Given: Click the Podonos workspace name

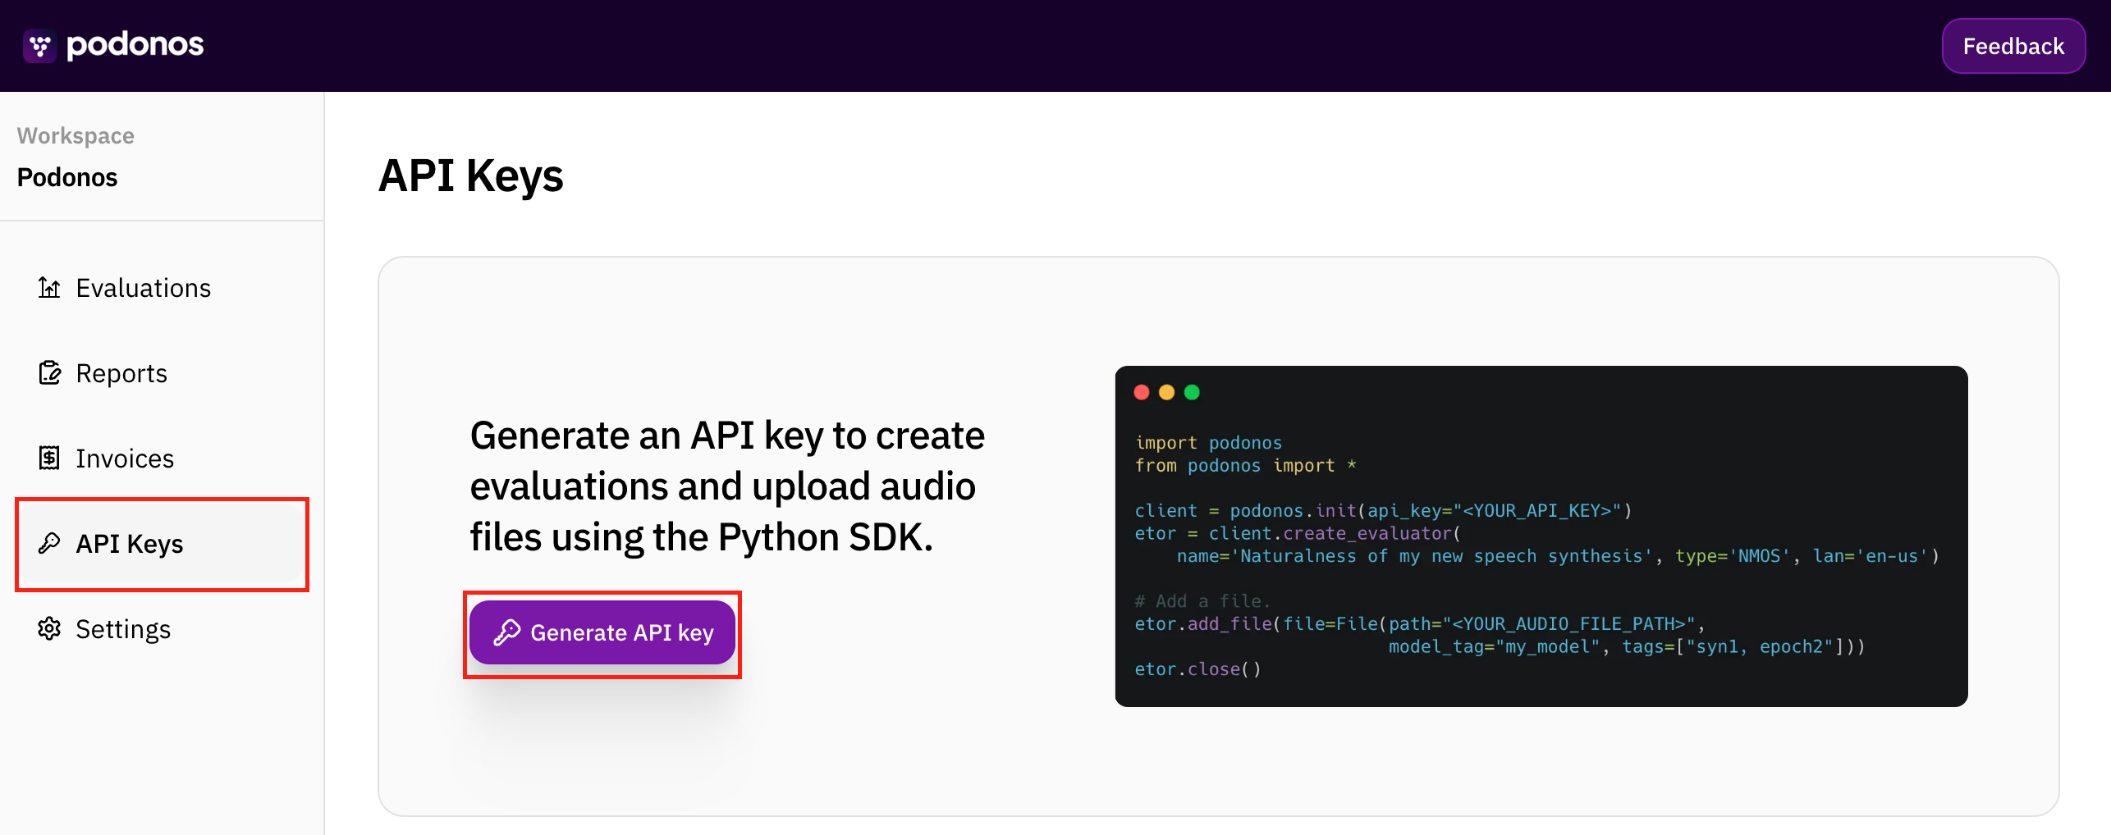Looking at the screenshot, I should [x=67, y=177].
